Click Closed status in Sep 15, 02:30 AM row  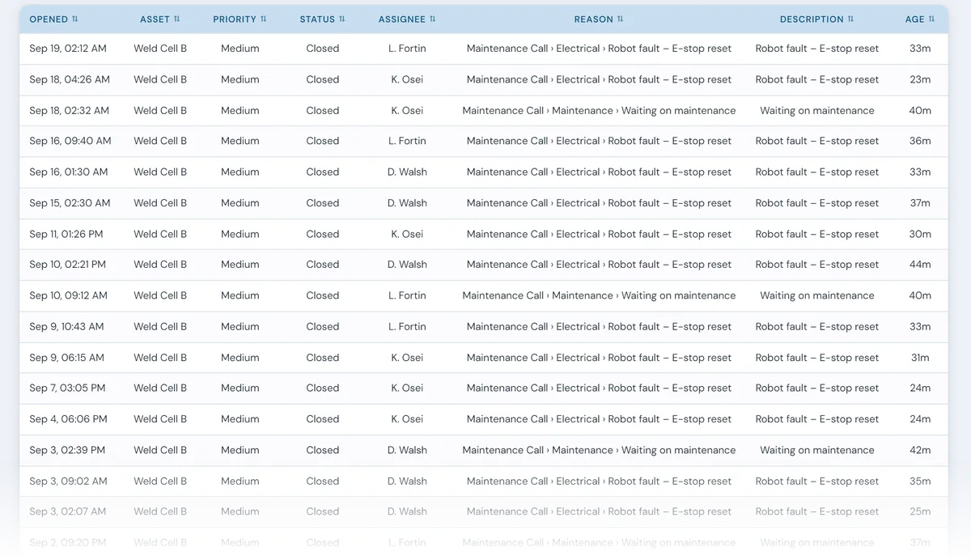(323, 203)
